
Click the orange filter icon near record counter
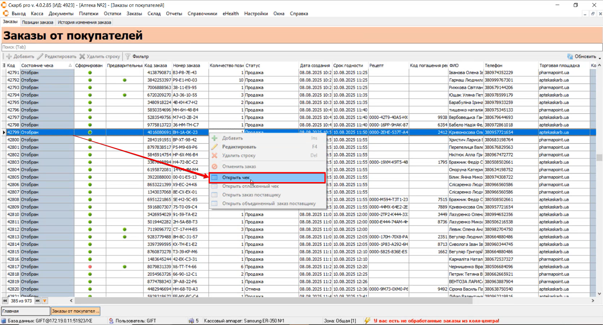(45, 301)
